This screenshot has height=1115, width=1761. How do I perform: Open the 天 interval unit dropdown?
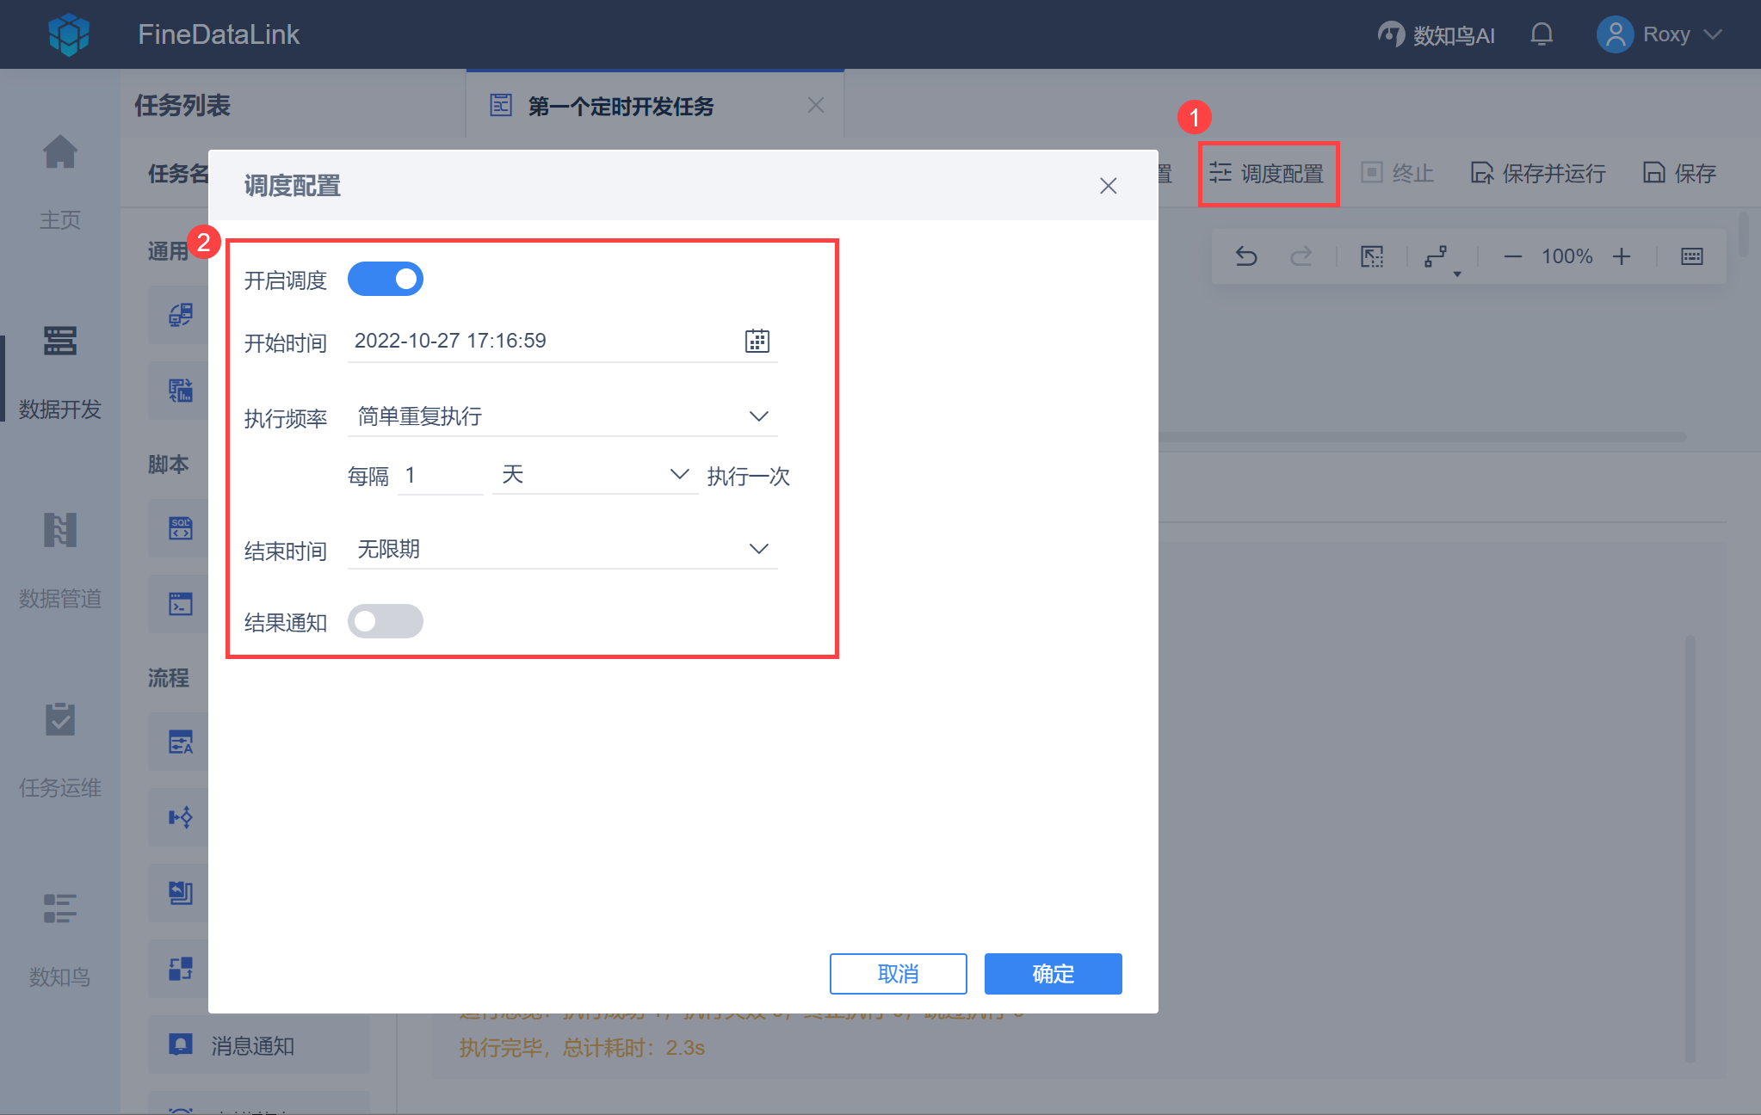[x=595, y=475]
